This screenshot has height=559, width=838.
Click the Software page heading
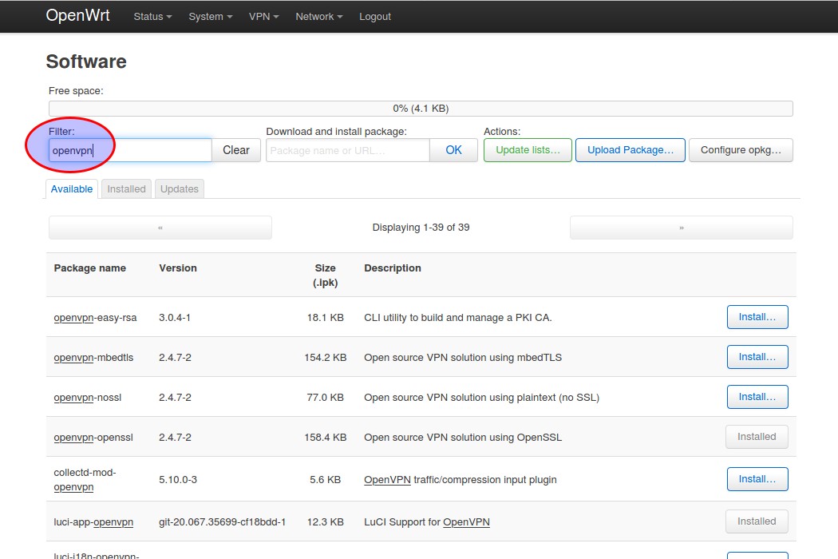point(86,61)
